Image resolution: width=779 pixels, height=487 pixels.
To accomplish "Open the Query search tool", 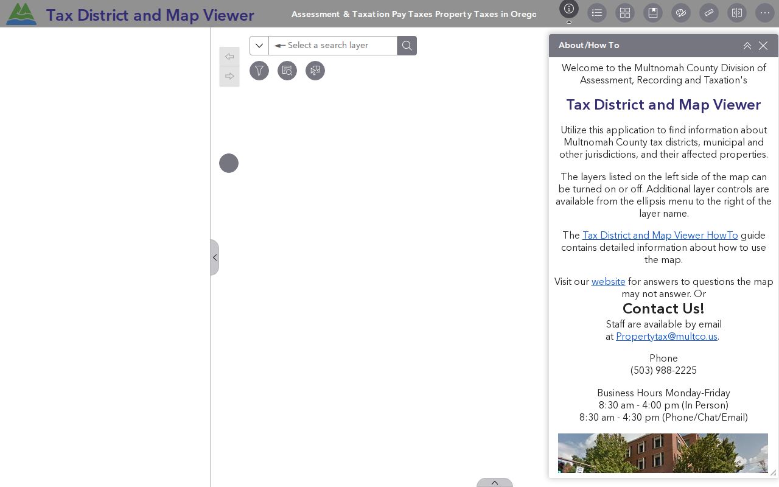I will [x=287, y=71].
